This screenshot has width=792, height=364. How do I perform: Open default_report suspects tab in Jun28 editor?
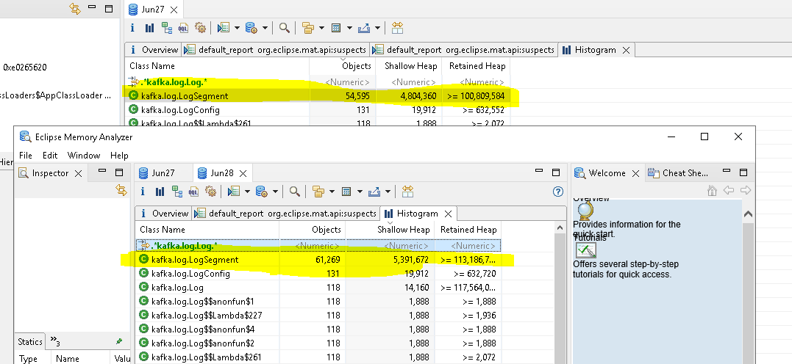(287, 214)
